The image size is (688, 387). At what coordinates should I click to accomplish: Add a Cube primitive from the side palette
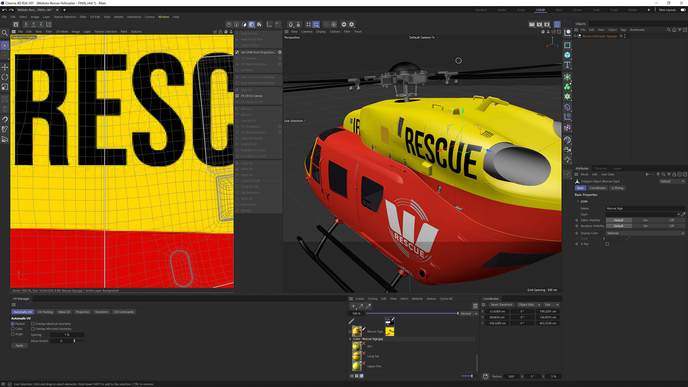click(x=567, y=55)
